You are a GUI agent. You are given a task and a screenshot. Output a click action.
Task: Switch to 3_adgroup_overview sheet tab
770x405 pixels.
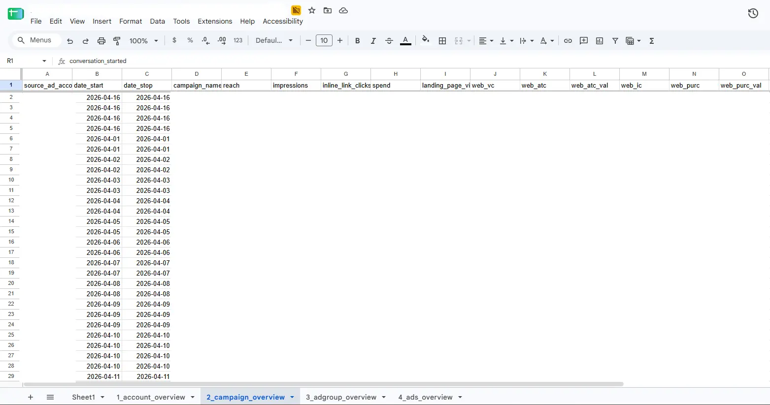coord(341,397)
